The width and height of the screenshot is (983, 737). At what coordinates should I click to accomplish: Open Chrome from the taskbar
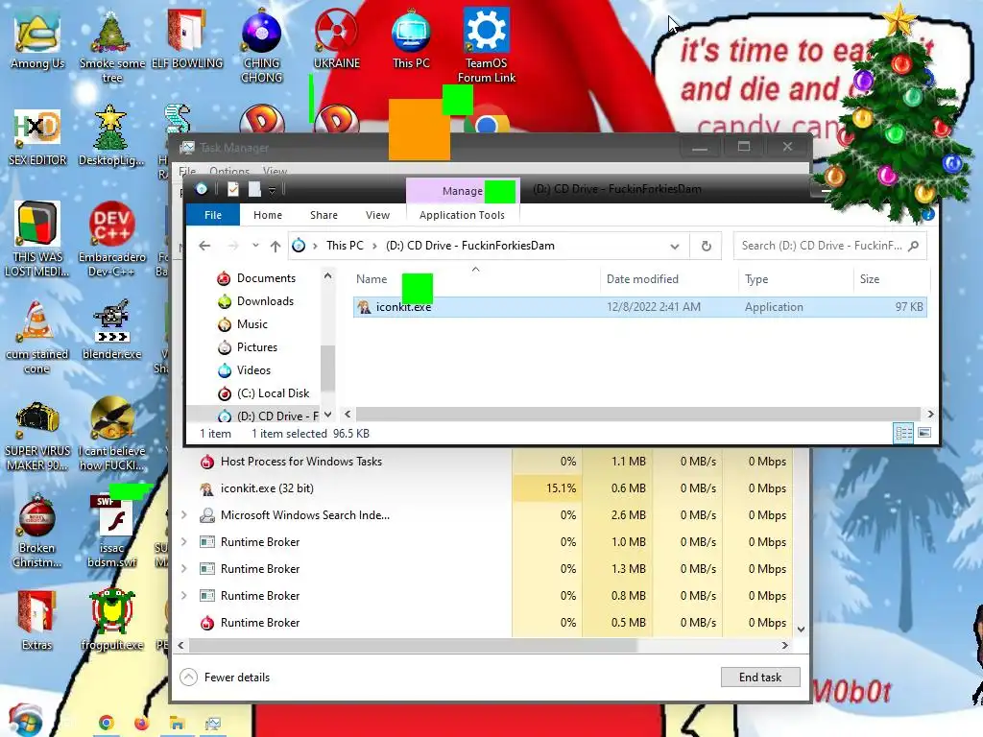[106, 724]
